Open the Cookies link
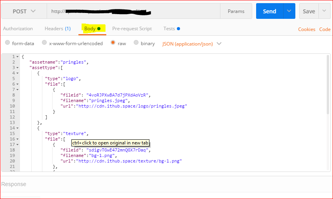The width and height of the screenshot is (333, 199). pos(306,29)
